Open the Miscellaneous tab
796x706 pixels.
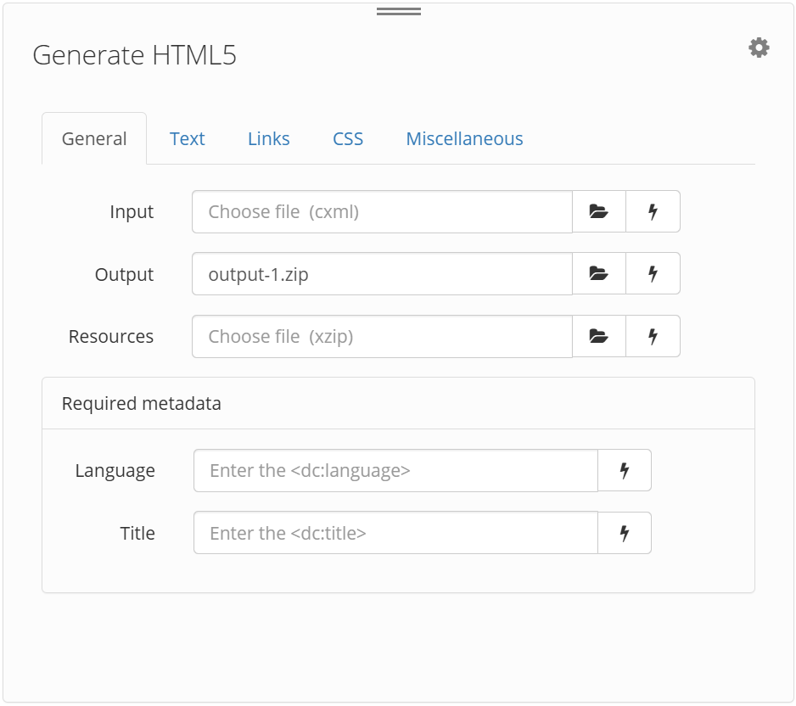coord(463,138)
